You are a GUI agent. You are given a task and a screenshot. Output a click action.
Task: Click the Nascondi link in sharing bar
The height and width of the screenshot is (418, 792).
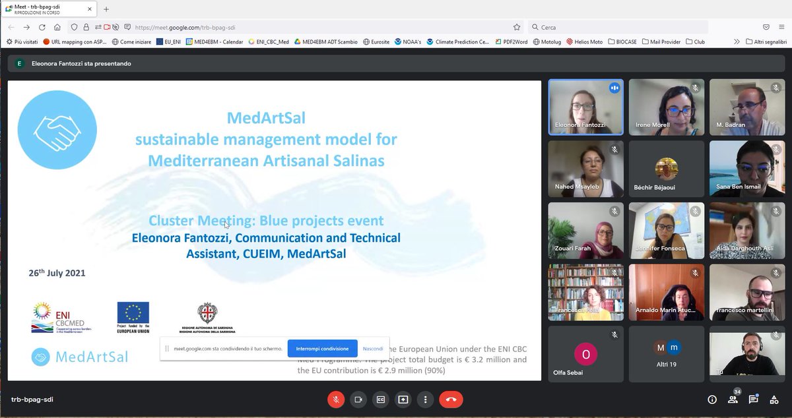click(373, 349)
